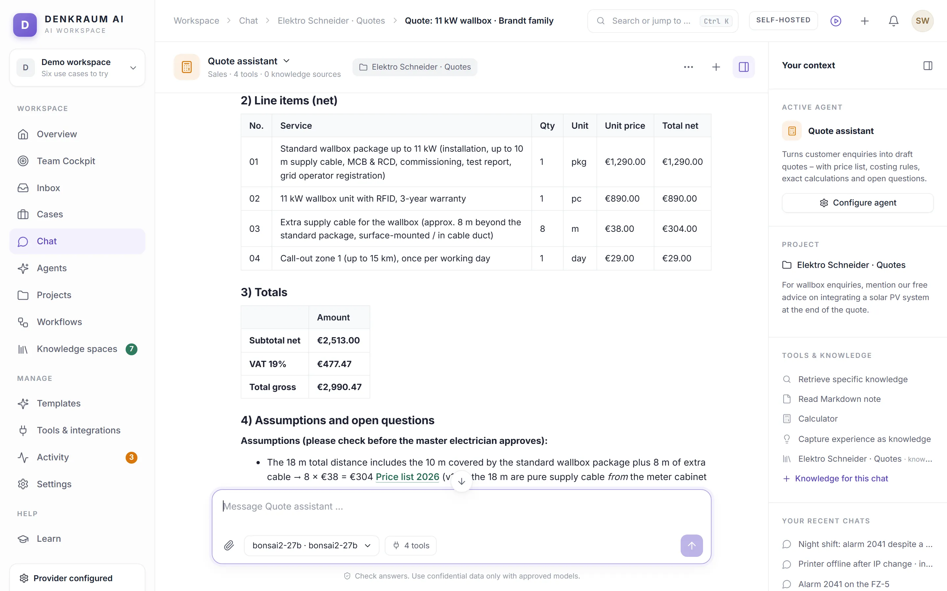This screenshot has width=947, height=591.
Task: Click the Provider configured button
Action: point(77,578)
